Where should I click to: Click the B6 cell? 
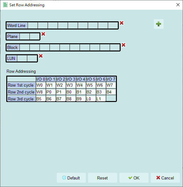click(x=51, y=99)
